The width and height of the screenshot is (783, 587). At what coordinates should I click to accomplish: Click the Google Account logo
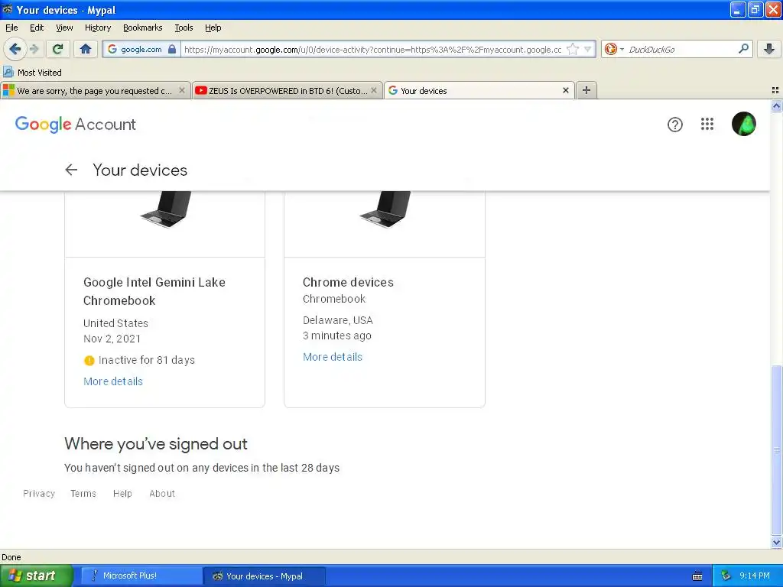pyautogui.click(x=76, y=125)
